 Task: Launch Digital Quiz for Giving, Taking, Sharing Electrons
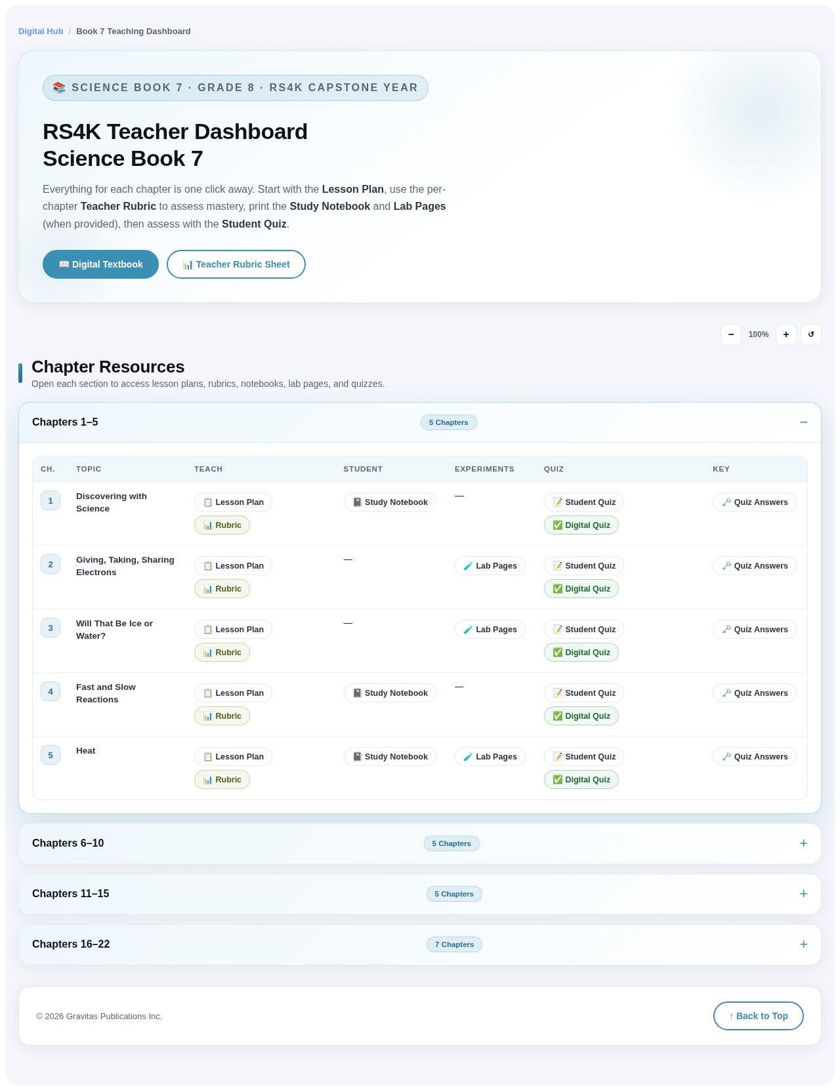[x=581, y=589]
